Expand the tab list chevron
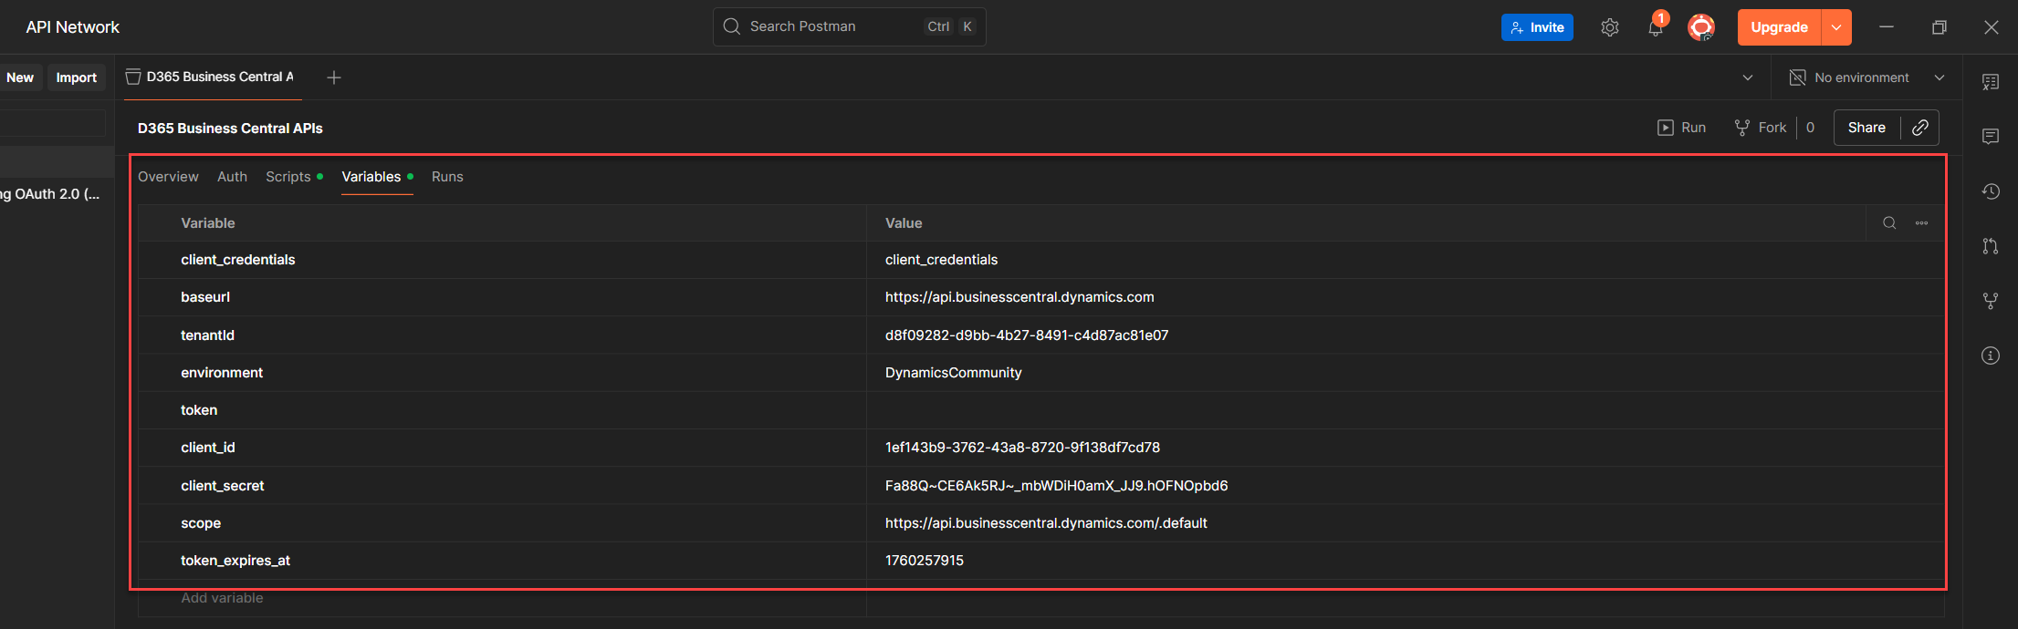Viewport: 2018px width, 629px height. [1748, 77]
